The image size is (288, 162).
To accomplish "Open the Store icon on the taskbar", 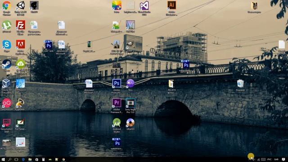I will pos(36,159).
